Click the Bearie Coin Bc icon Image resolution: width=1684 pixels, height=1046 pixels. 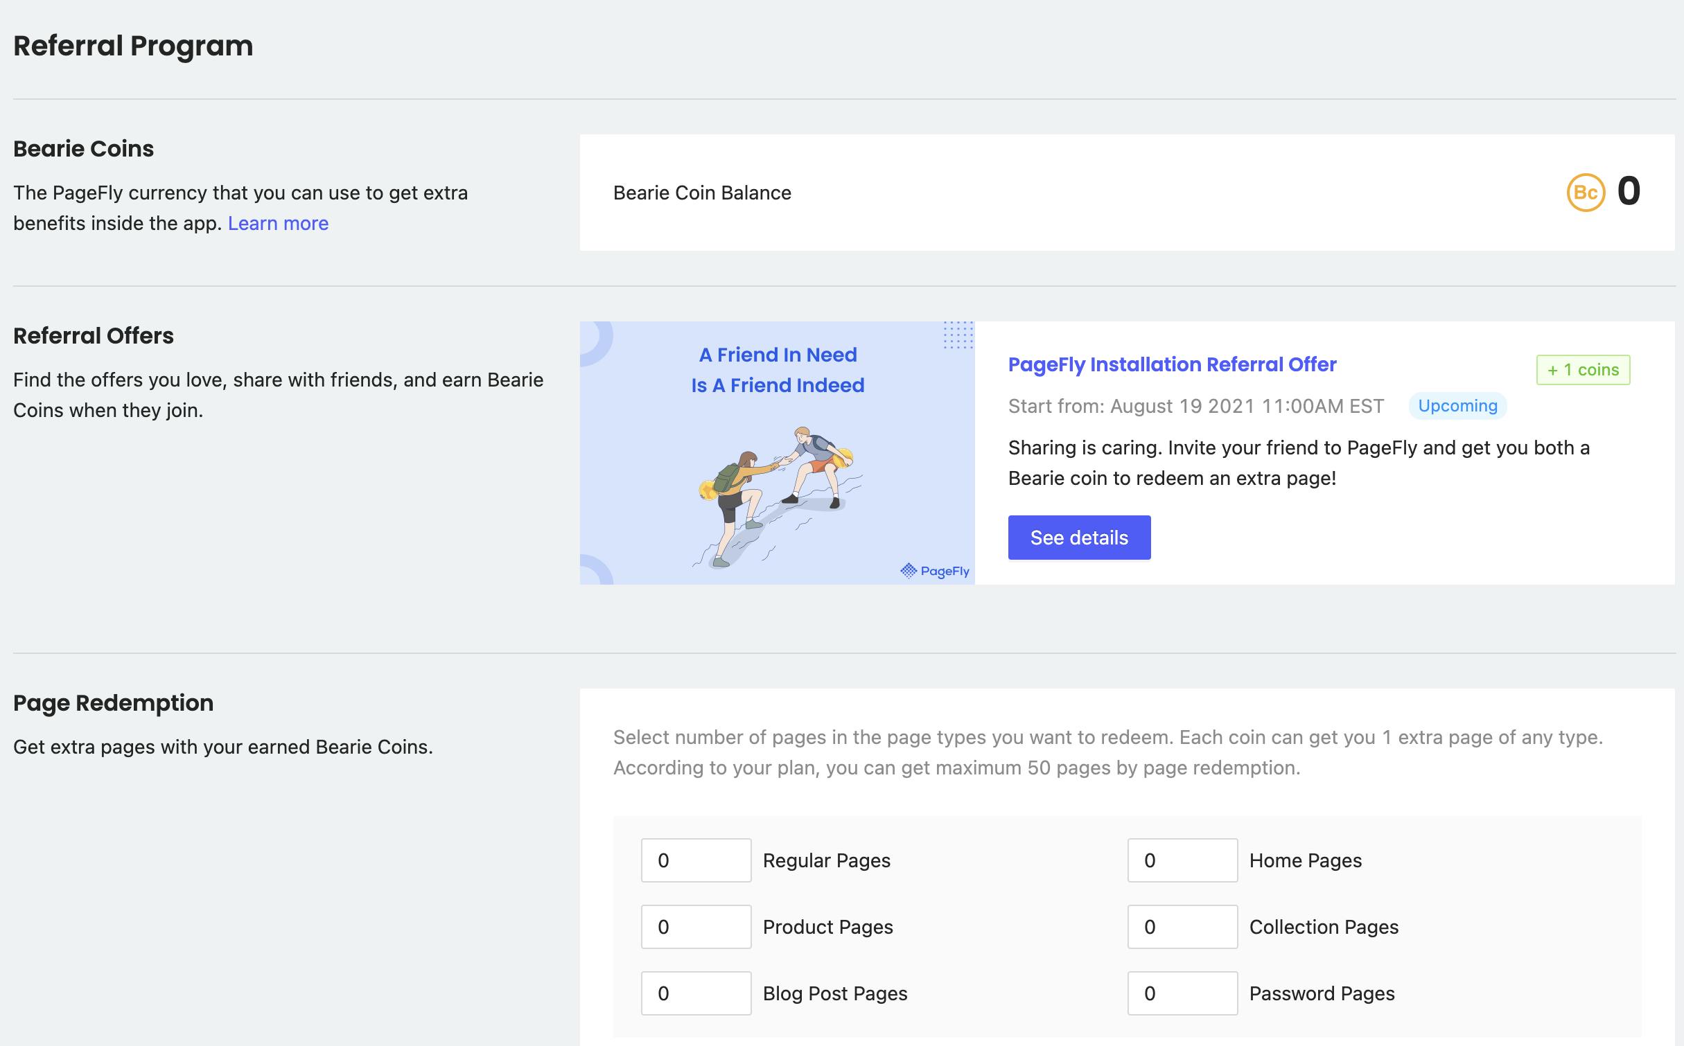click(1586, 193)
